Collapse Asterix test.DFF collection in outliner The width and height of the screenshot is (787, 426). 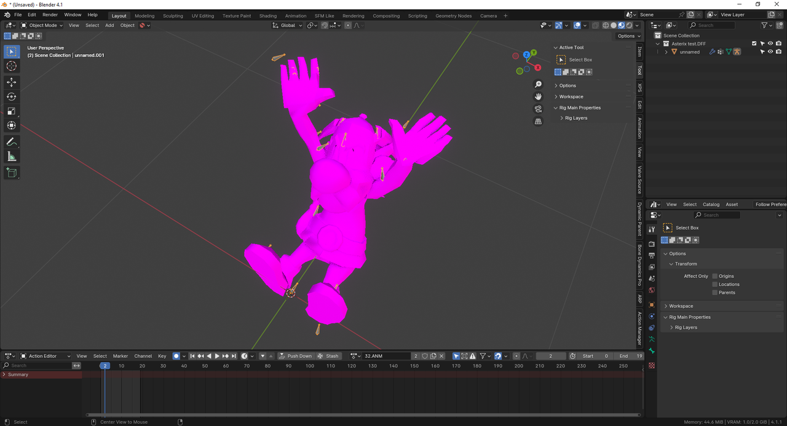point(658,44)
